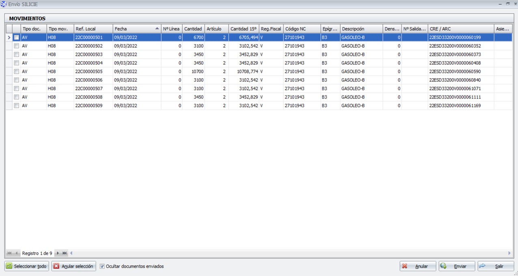
Task: Click the red X Anular button
Action: click(x=418, y=266)
